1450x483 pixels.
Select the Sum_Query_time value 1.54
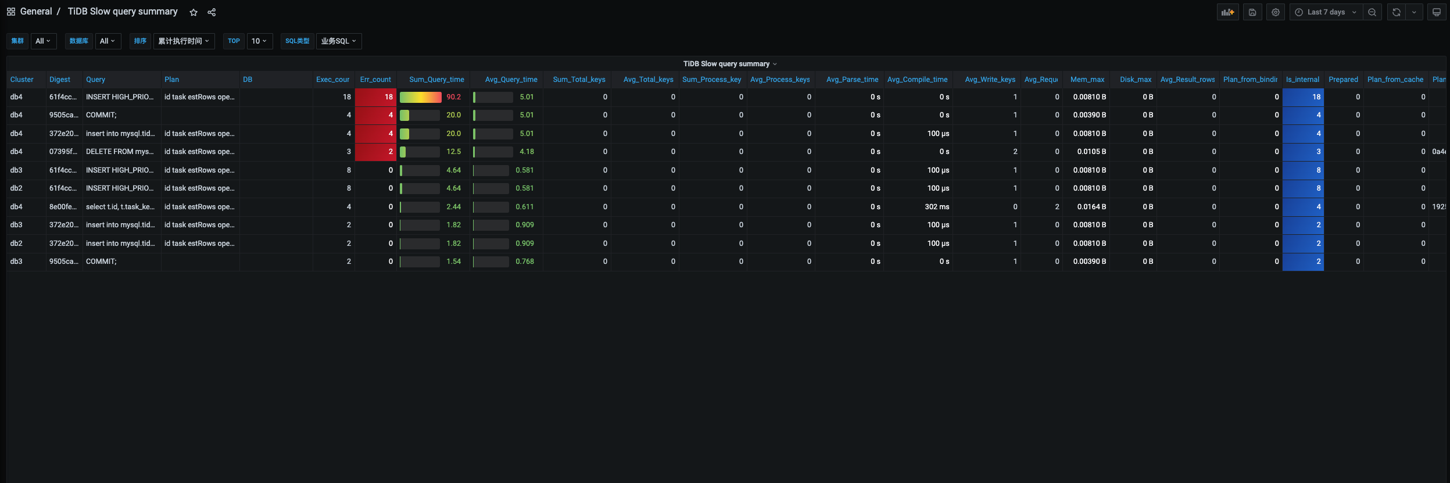point(453,262)
